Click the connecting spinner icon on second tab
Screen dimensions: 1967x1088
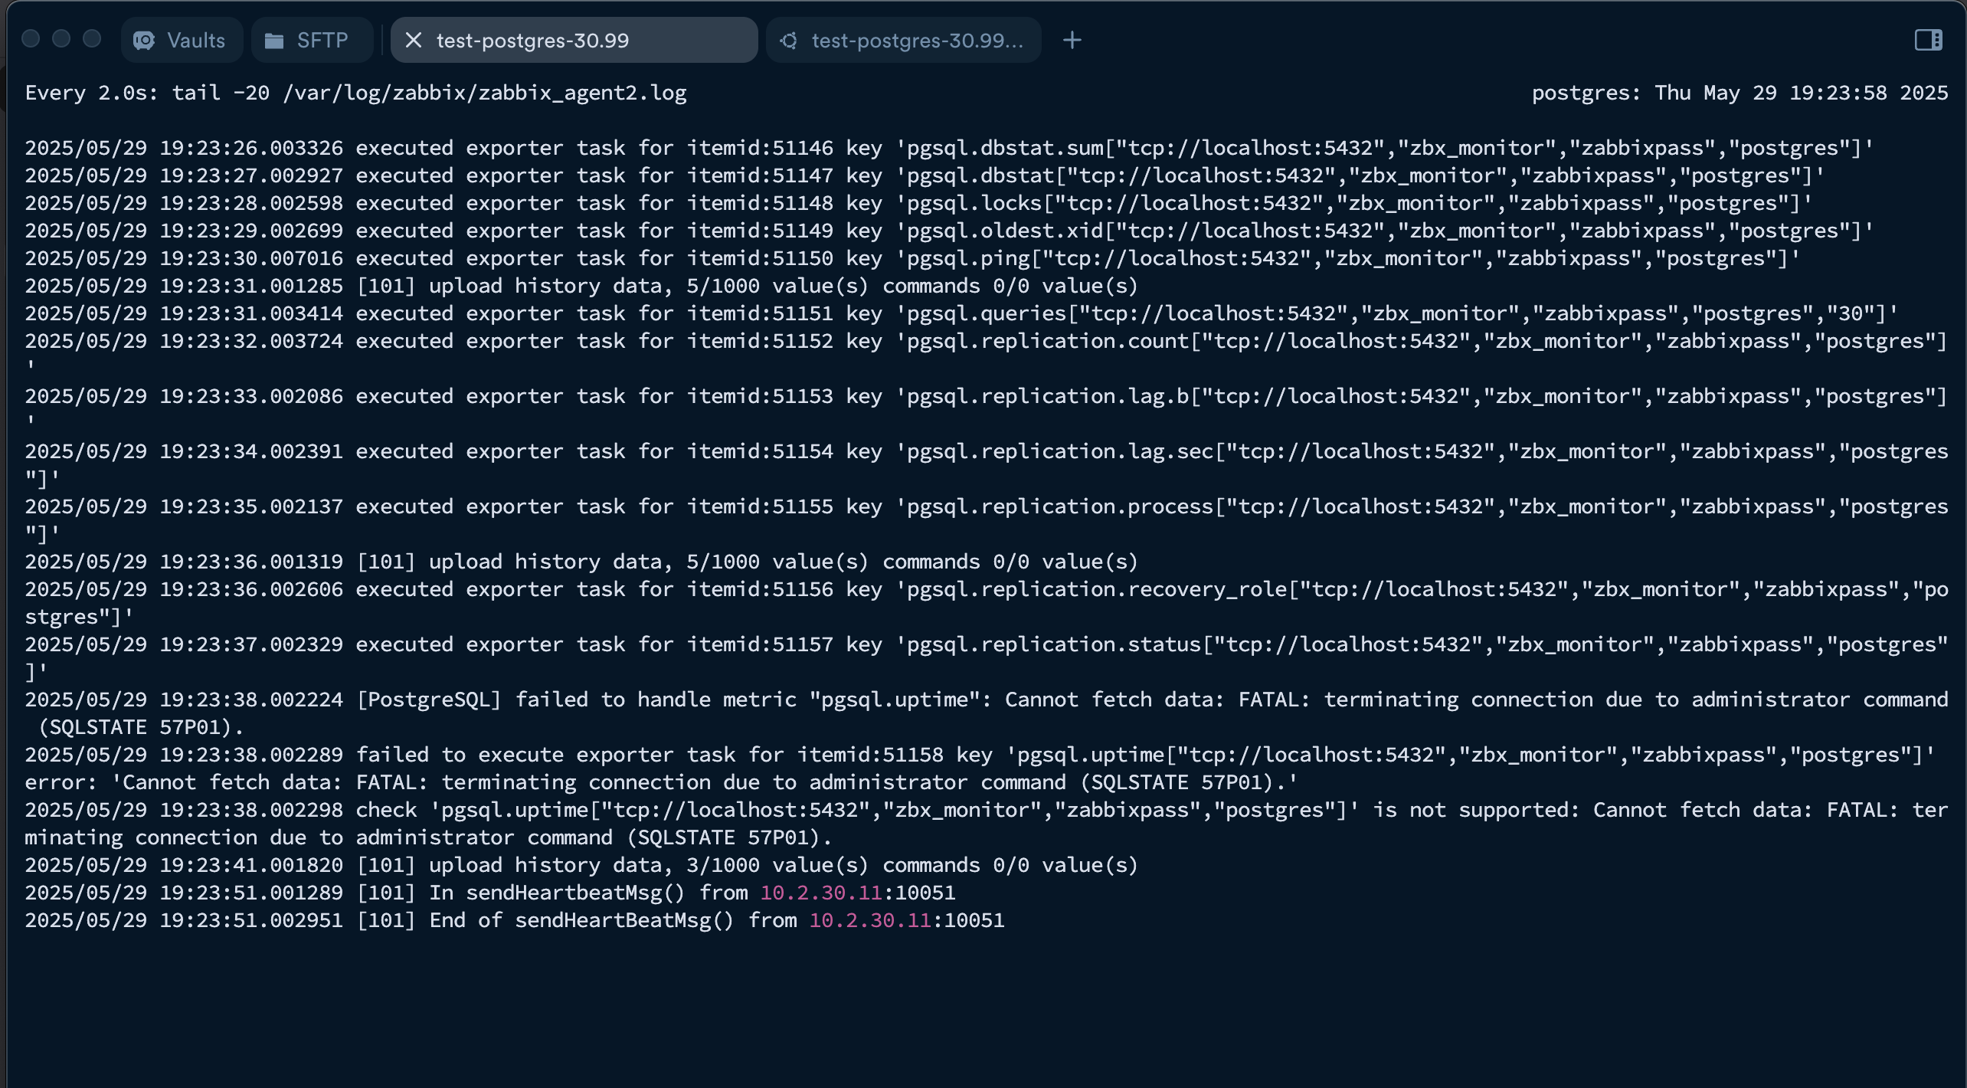click(x=789, y=40)
